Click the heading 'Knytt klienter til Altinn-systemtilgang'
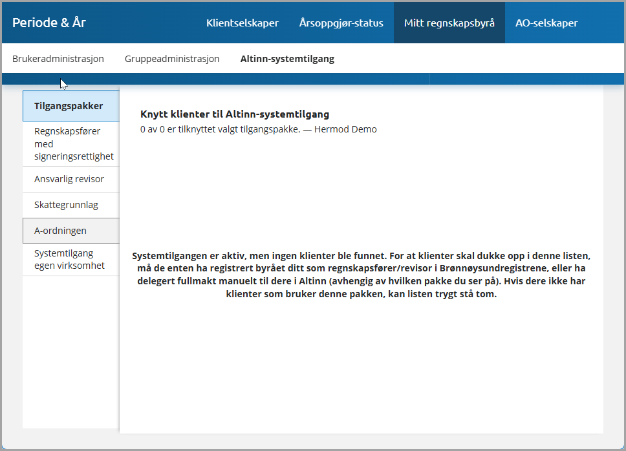Image resolution: width=626 pixels, height=451 pixels. click(235, 114)
